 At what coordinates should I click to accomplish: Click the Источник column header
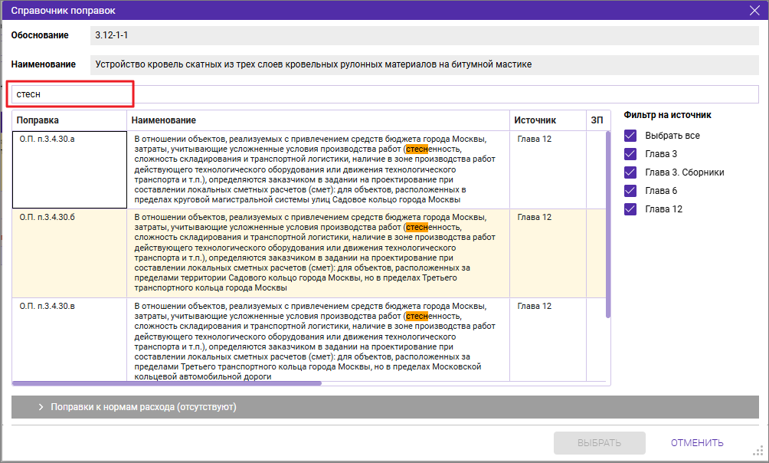click(548, 120)
